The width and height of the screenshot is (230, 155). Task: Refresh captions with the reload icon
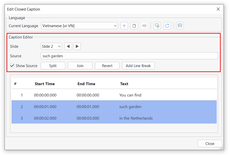167,25
